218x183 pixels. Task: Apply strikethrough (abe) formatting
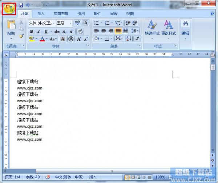[x=57, y=31]
